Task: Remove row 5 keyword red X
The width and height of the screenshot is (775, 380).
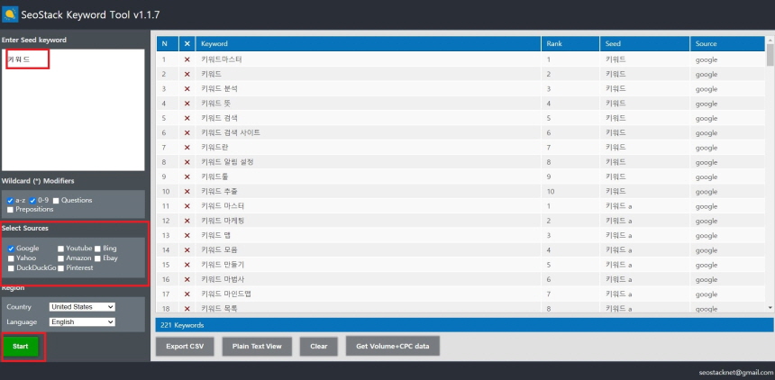Action: [187, 118]
